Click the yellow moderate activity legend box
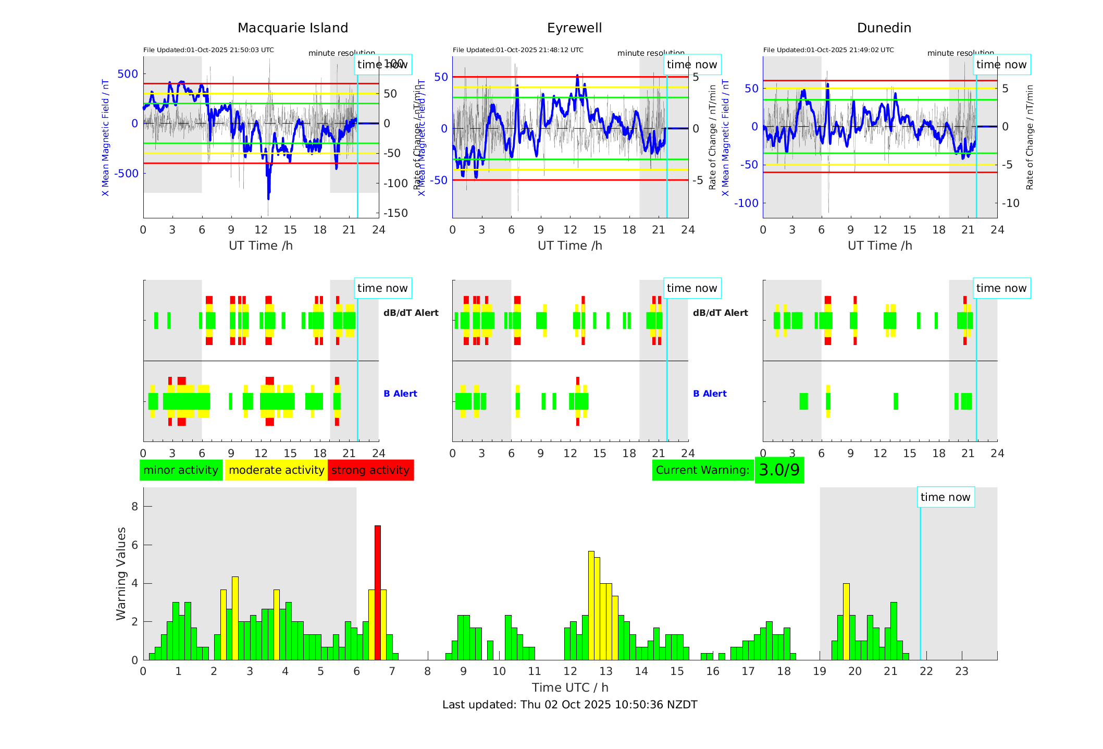1103x749 pixels. [276, 470]
